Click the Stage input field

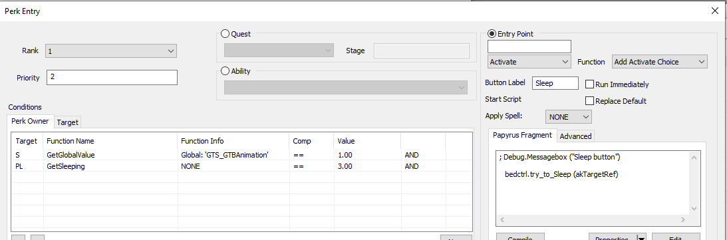pyautogui.click(x=422, y=51)
